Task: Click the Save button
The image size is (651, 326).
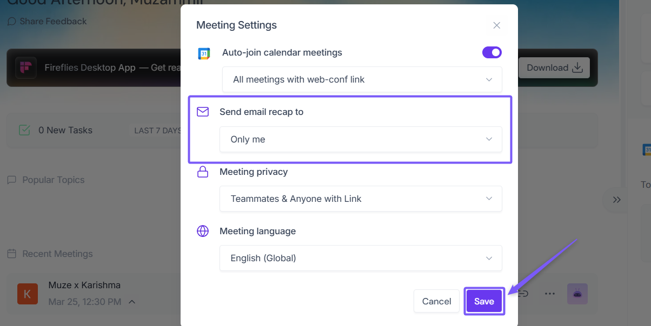Action: click(484, 301)
